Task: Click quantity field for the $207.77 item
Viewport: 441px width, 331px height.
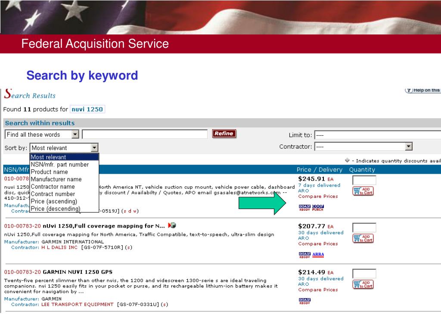Action: point(364,228)
